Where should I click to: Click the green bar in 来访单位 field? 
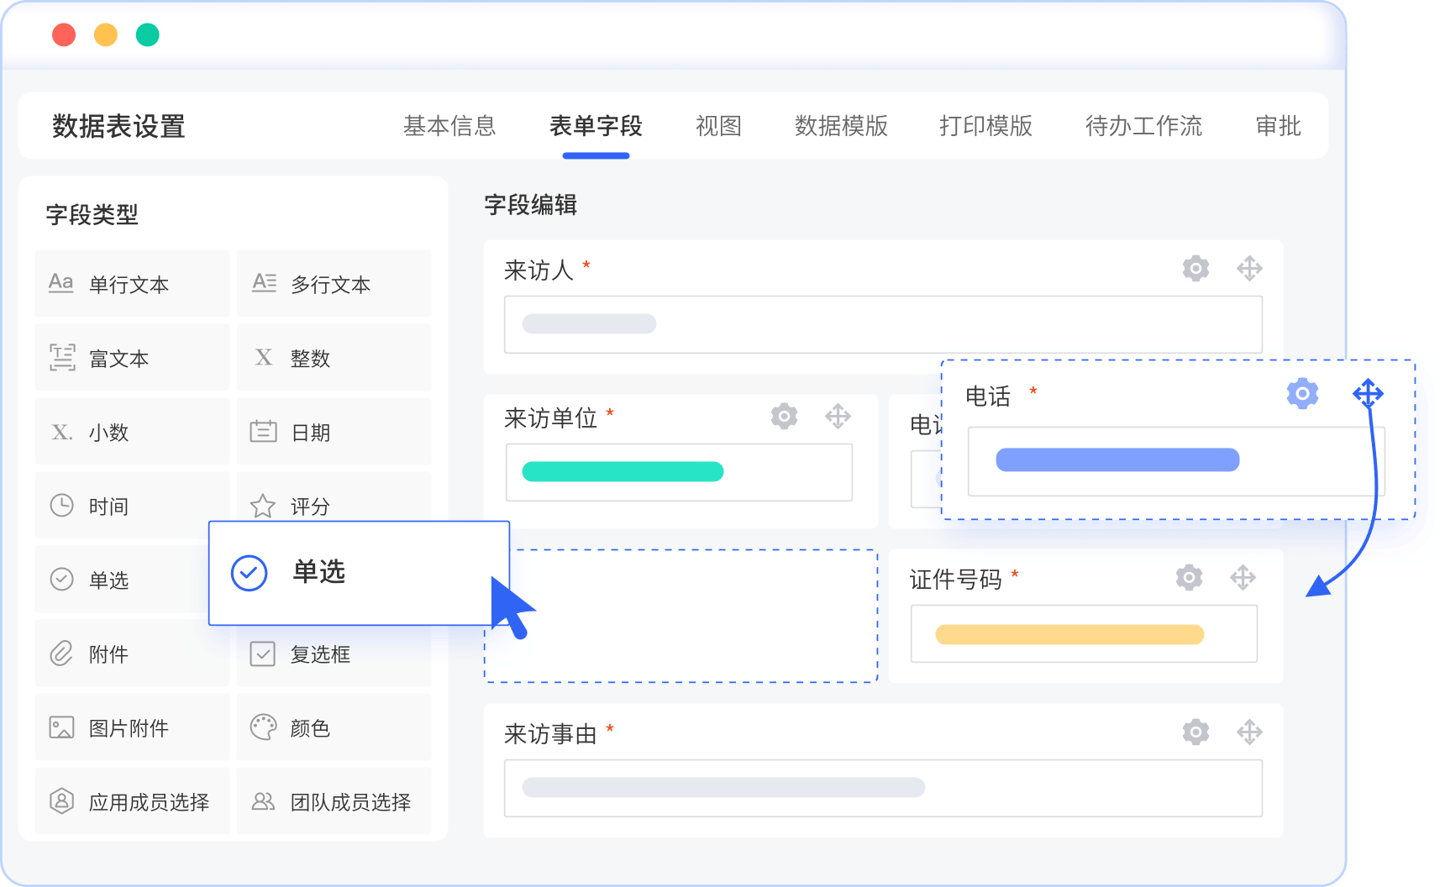pyautogui.click(x=622, y=472)
